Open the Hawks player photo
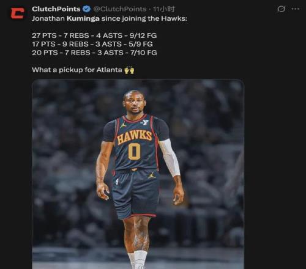Screen dimensions: 306x269 pos(138,174)
